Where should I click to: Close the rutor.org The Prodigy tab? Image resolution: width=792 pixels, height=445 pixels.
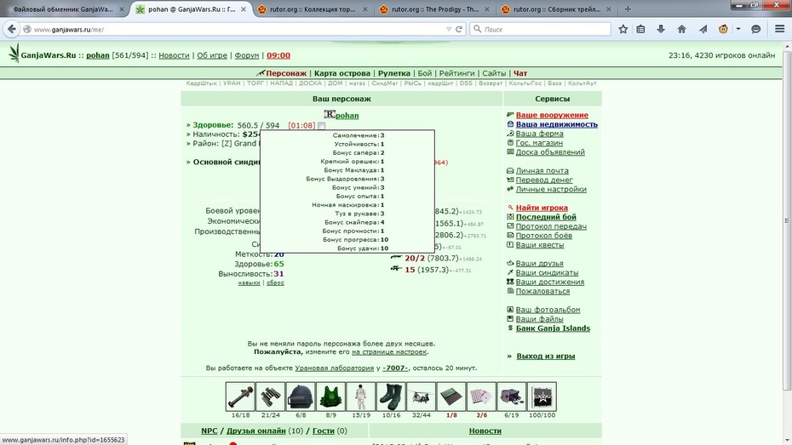[487, 9]
